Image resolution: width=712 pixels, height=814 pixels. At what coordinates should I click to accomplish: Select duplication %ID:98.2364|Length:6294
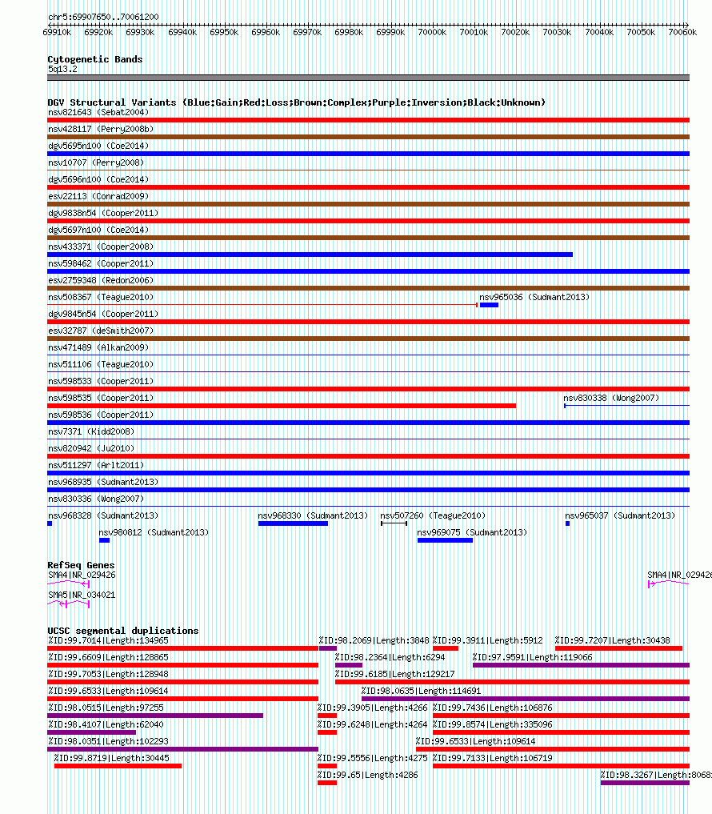click(390, 657)
